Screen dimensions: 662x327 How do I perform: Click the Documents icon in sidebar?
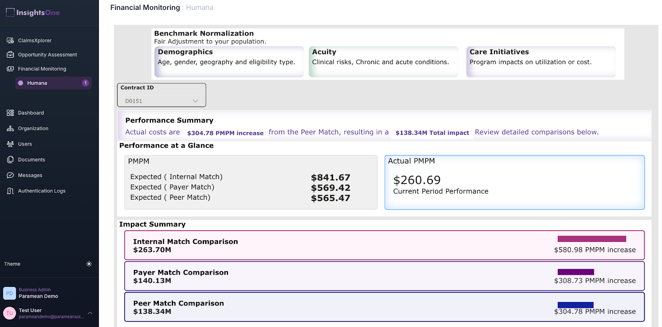pos(10,160)
